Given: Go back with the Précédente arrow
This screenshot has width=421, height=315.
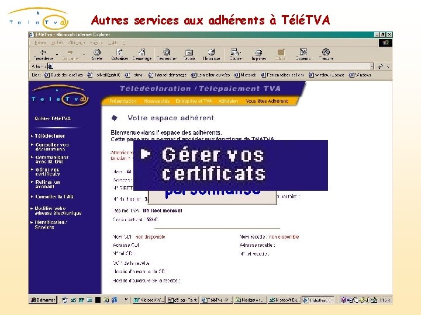Looking at the screenshot, I should [x=43, y=55].
